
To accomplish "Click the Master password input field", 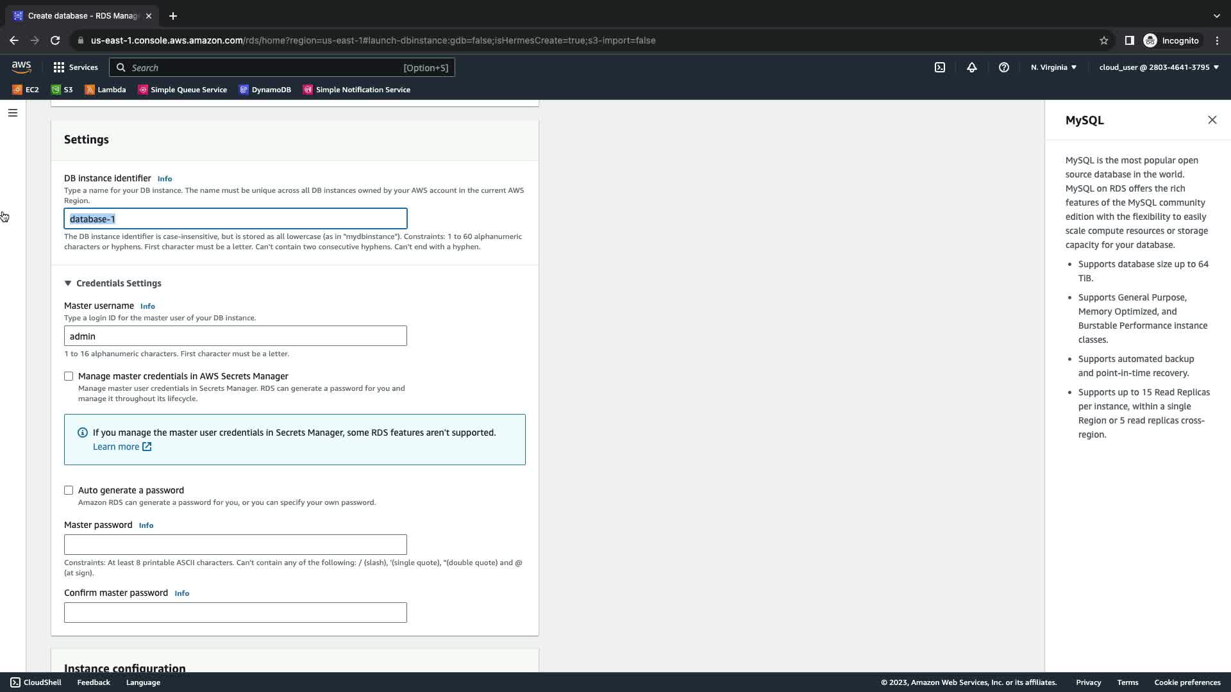I will pyautogui.click(x=235, y=545).
